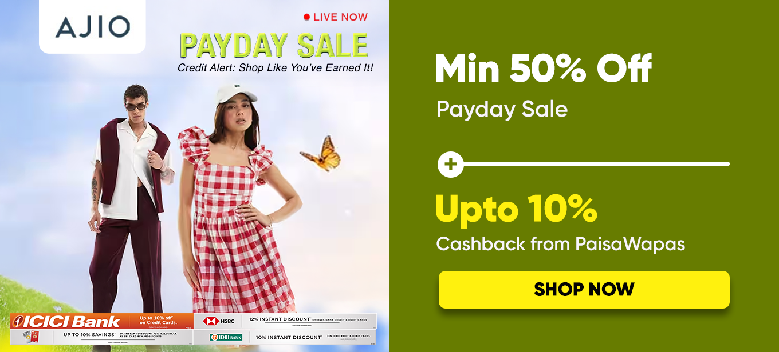
Task: Click the PAYDAY SALE headline
Action: (x=274, y=46)
